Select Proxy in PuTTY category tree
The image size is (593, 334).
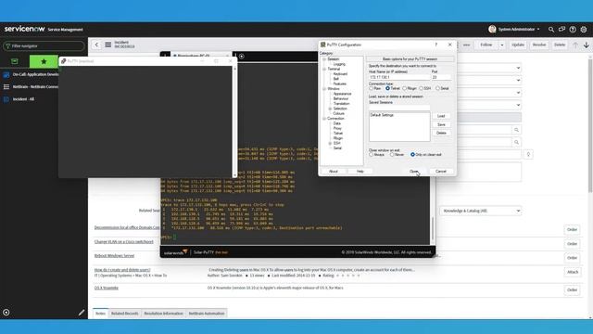click(337, 128)
